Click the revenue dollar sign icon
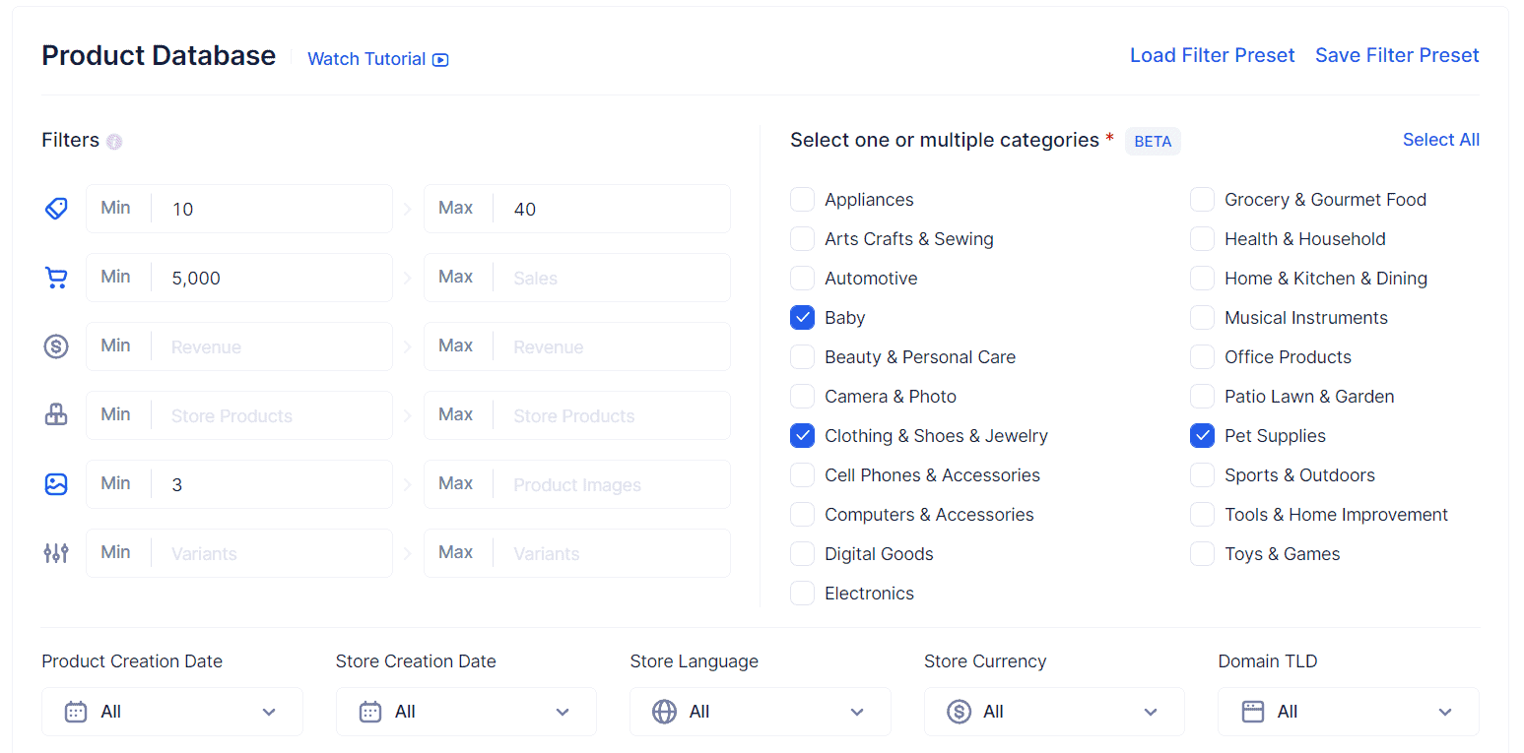The width and height of the screenshot is (1524, 753). (56, 345)
